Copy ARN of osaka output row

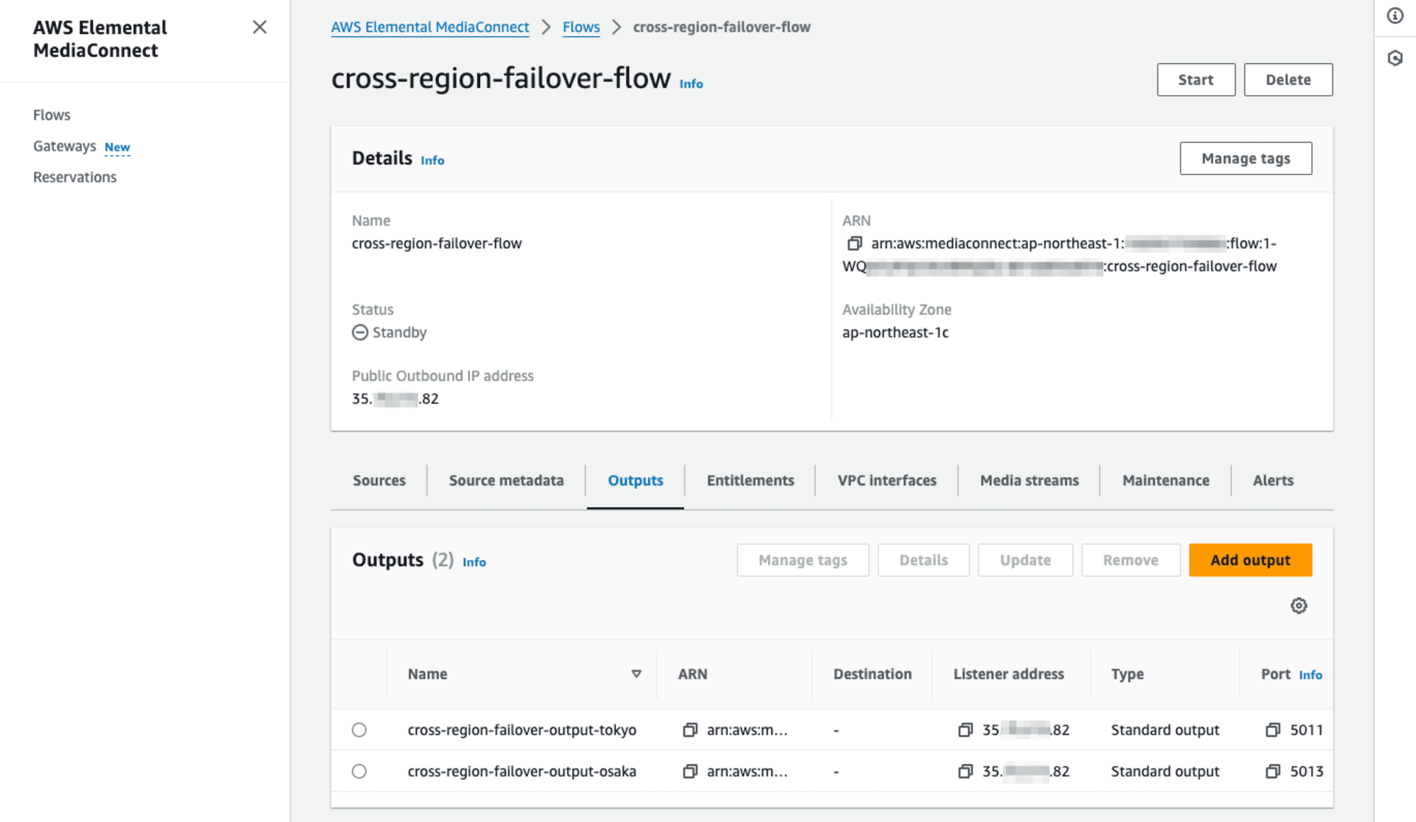coord(690,771)
